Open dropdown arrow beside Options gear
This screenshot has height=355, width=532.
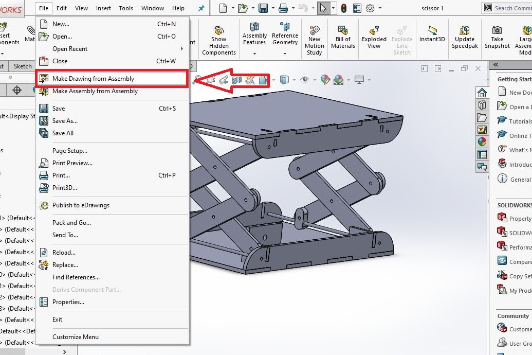click(x=380, y=8)
